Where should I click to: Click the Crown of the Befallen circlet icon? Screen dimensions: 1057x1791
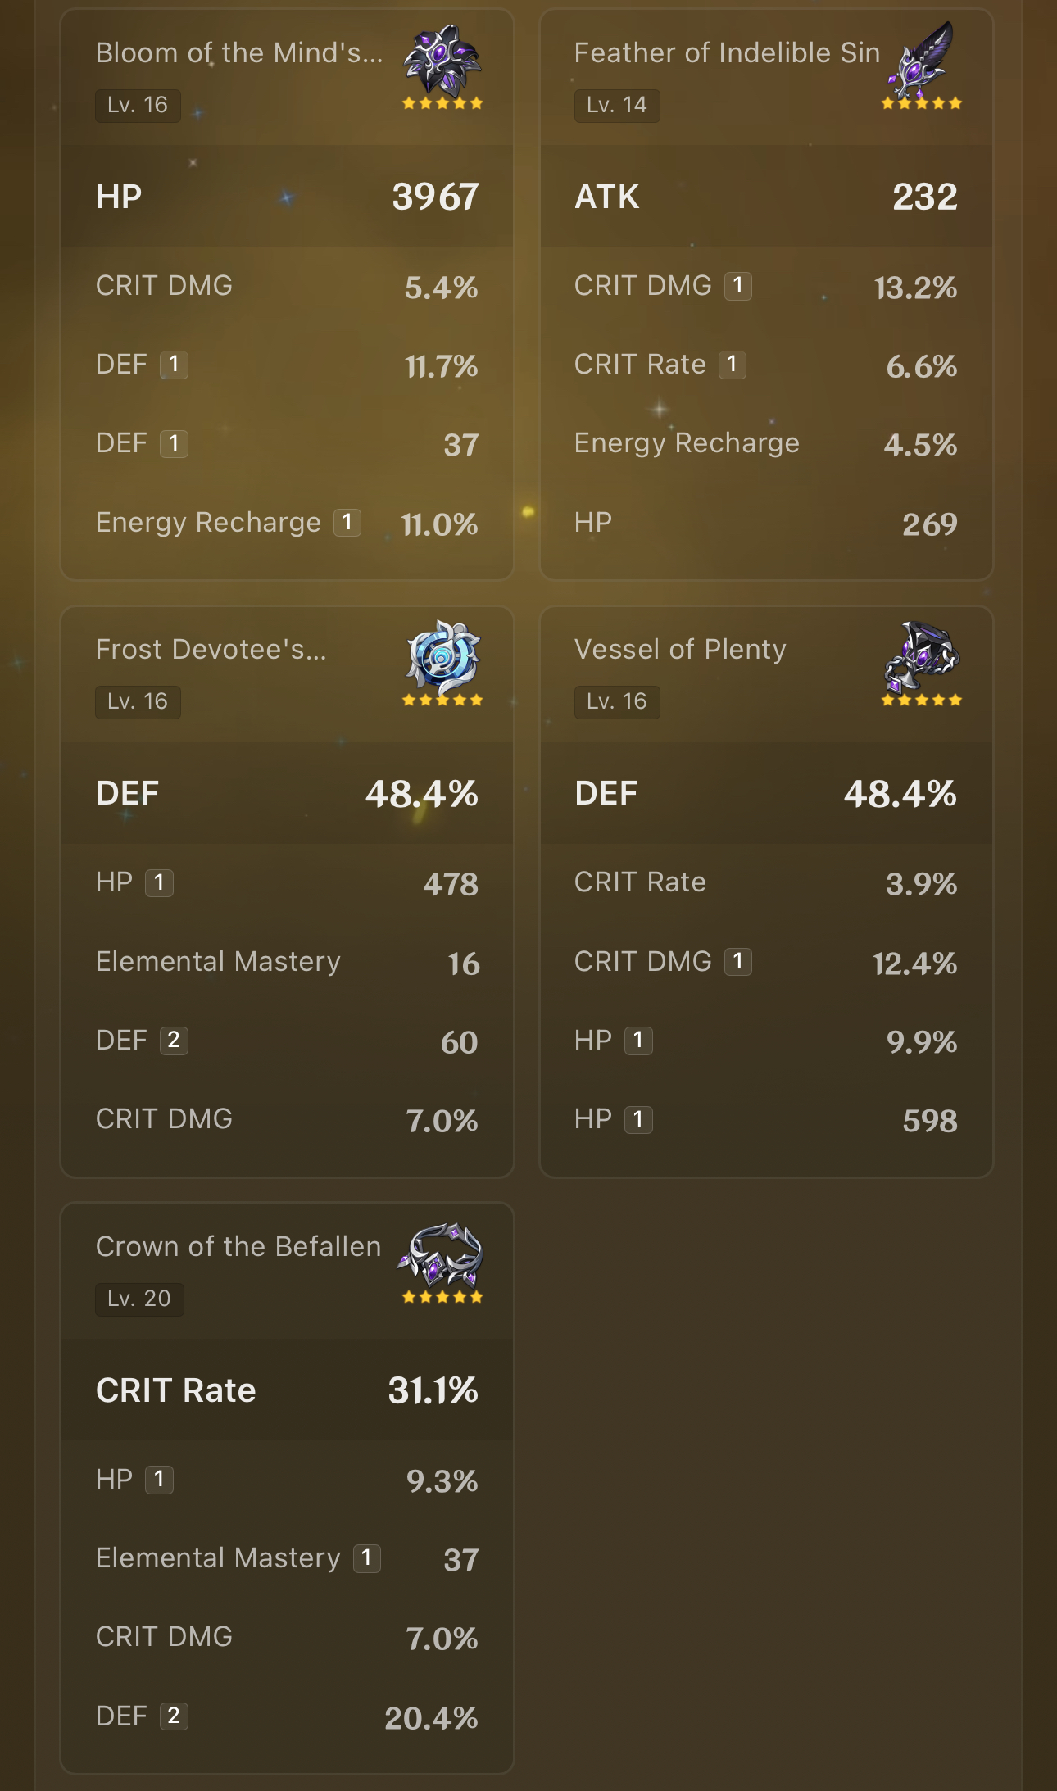coord(442,1254)
